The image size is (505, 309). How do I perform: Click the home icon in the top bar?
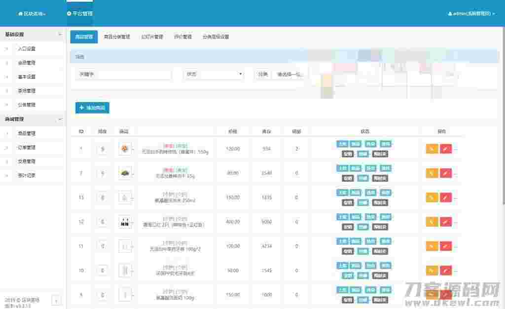(20, 14)
